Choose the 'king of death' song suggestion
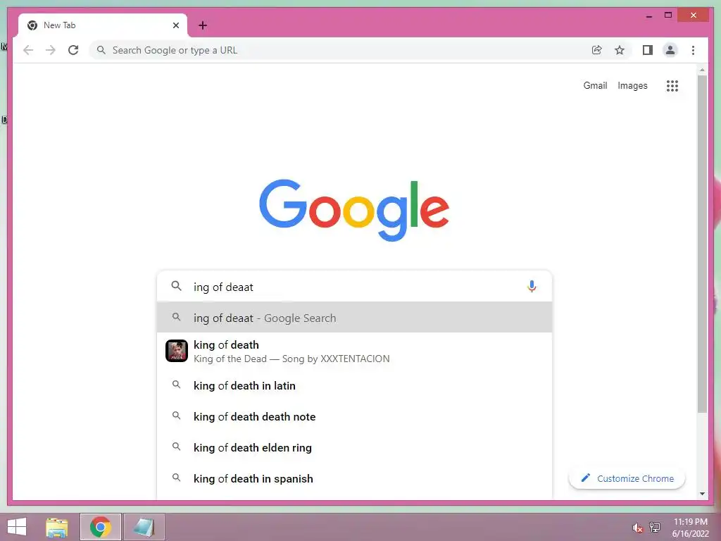The height and width of the screenshot is (541, 721). pos(354,351)
